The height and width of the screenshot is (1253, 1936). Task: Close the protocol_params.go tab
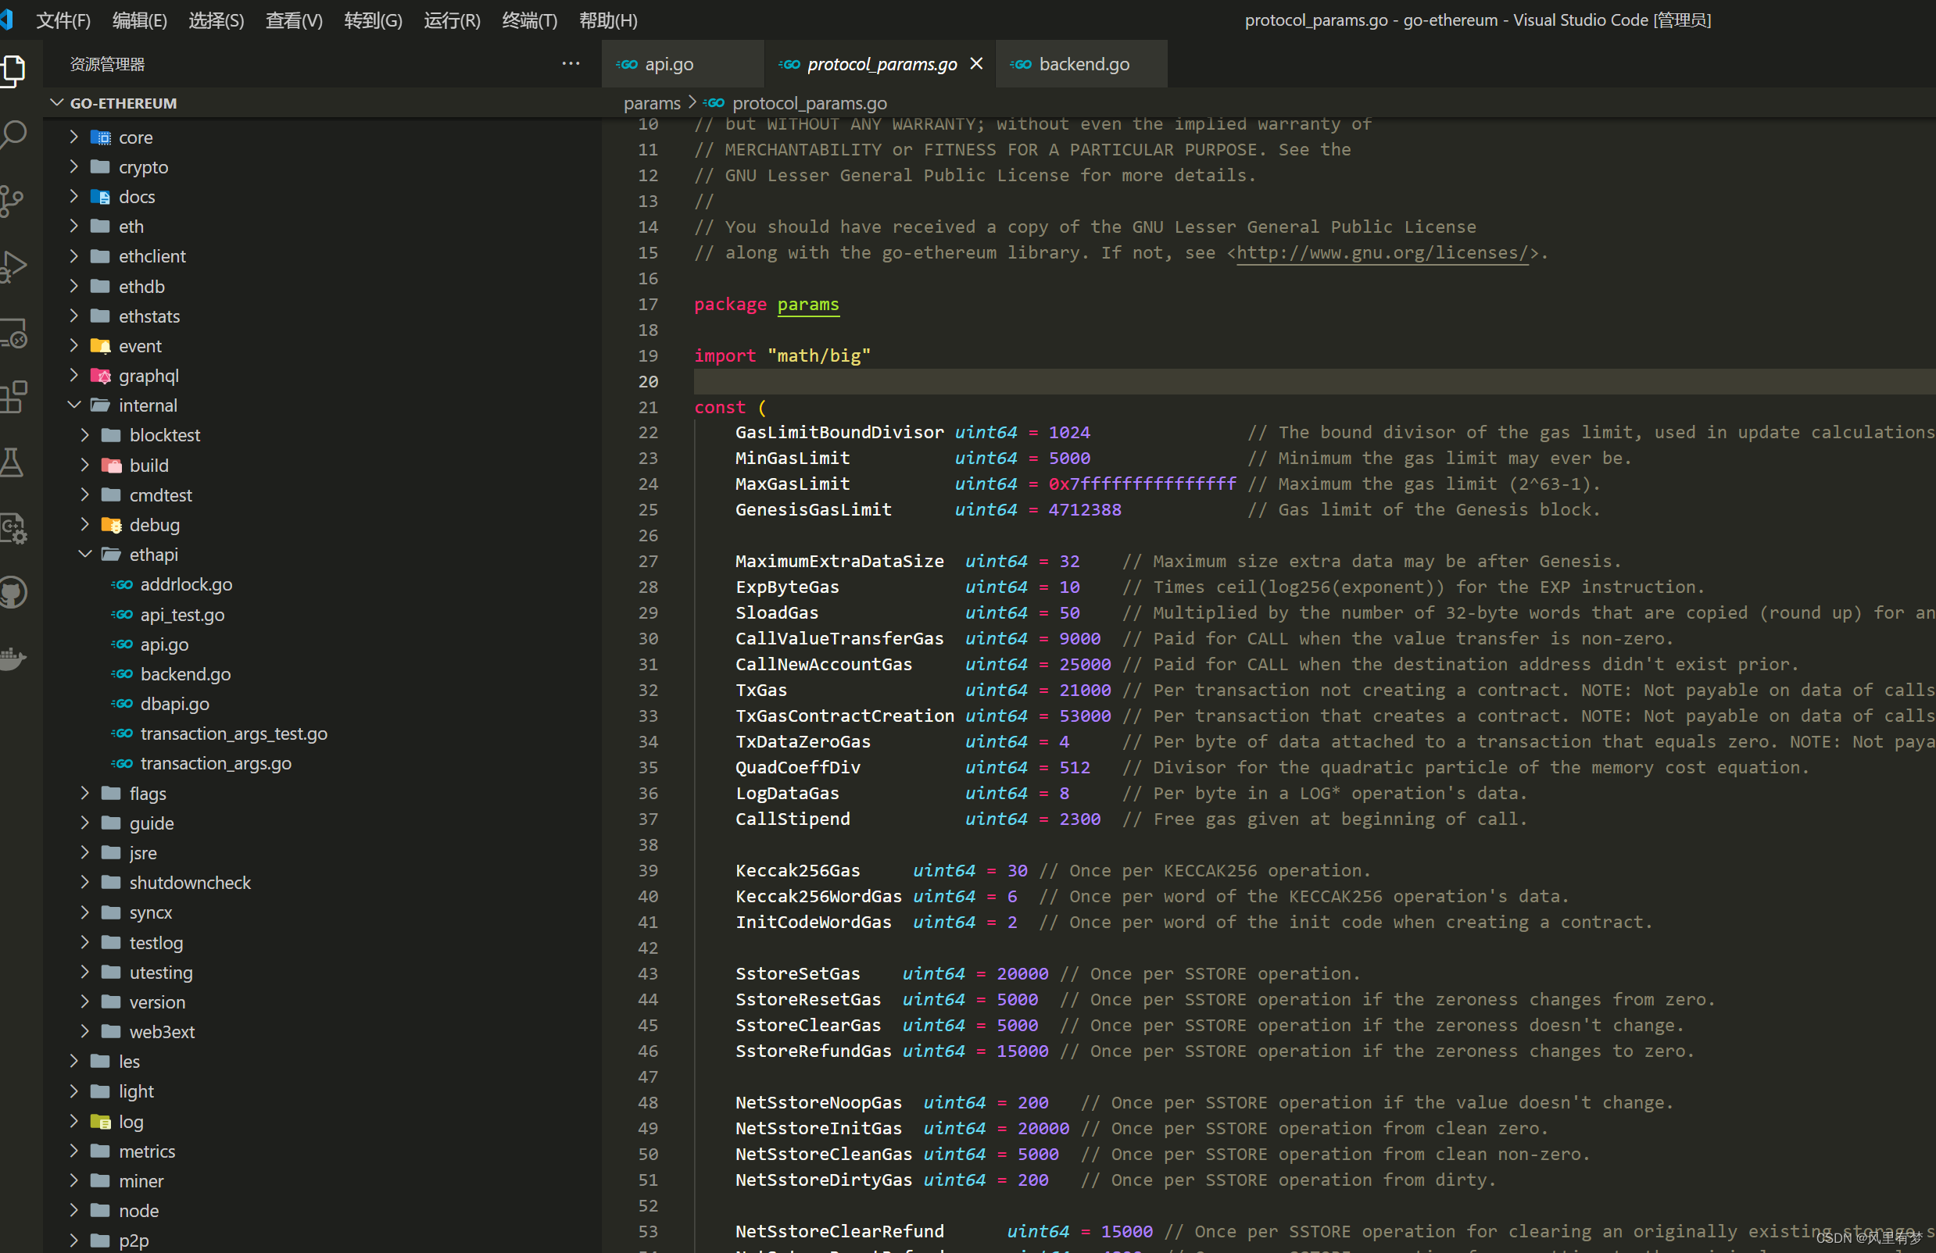[976, 63]
